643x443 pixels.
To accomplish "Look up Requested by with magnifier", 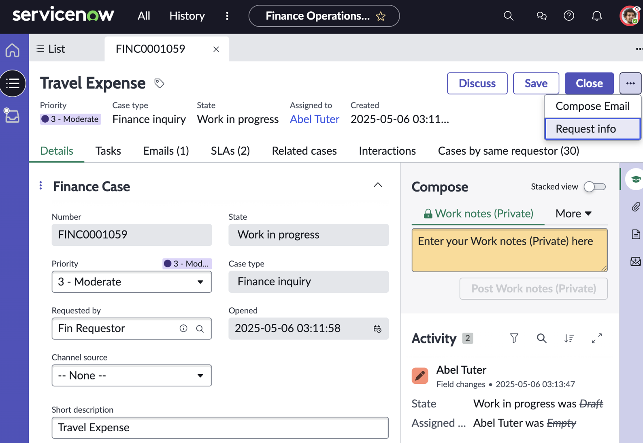I will [x=200, y=329].
